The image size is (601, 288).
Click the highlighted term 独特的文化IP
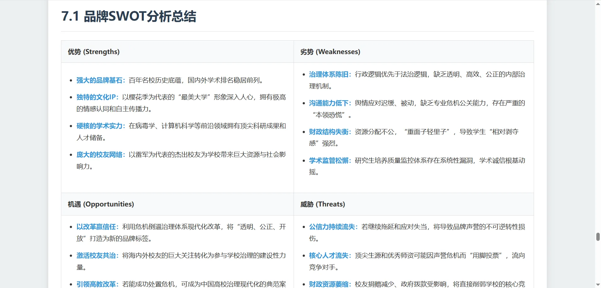click(x=96, y=97)
